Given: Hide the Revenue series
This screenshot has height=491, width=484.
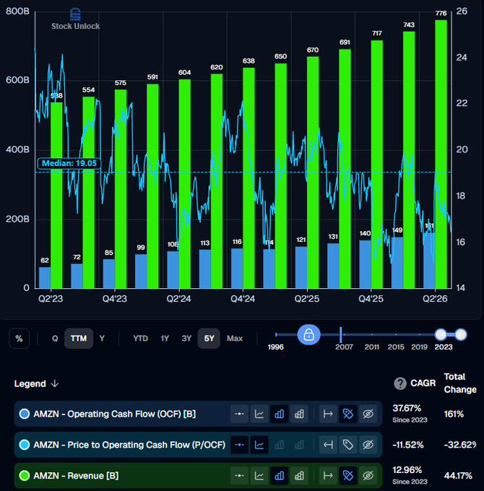Looking at the screenshot, I should point(368,476).
